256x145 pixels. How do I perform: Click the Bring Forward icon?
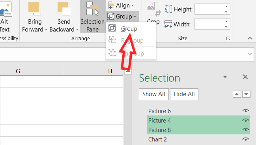34,8
